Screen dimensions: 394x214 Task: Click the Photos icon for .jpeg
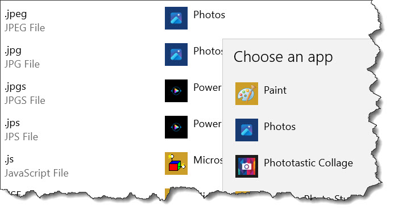point(176,18)
